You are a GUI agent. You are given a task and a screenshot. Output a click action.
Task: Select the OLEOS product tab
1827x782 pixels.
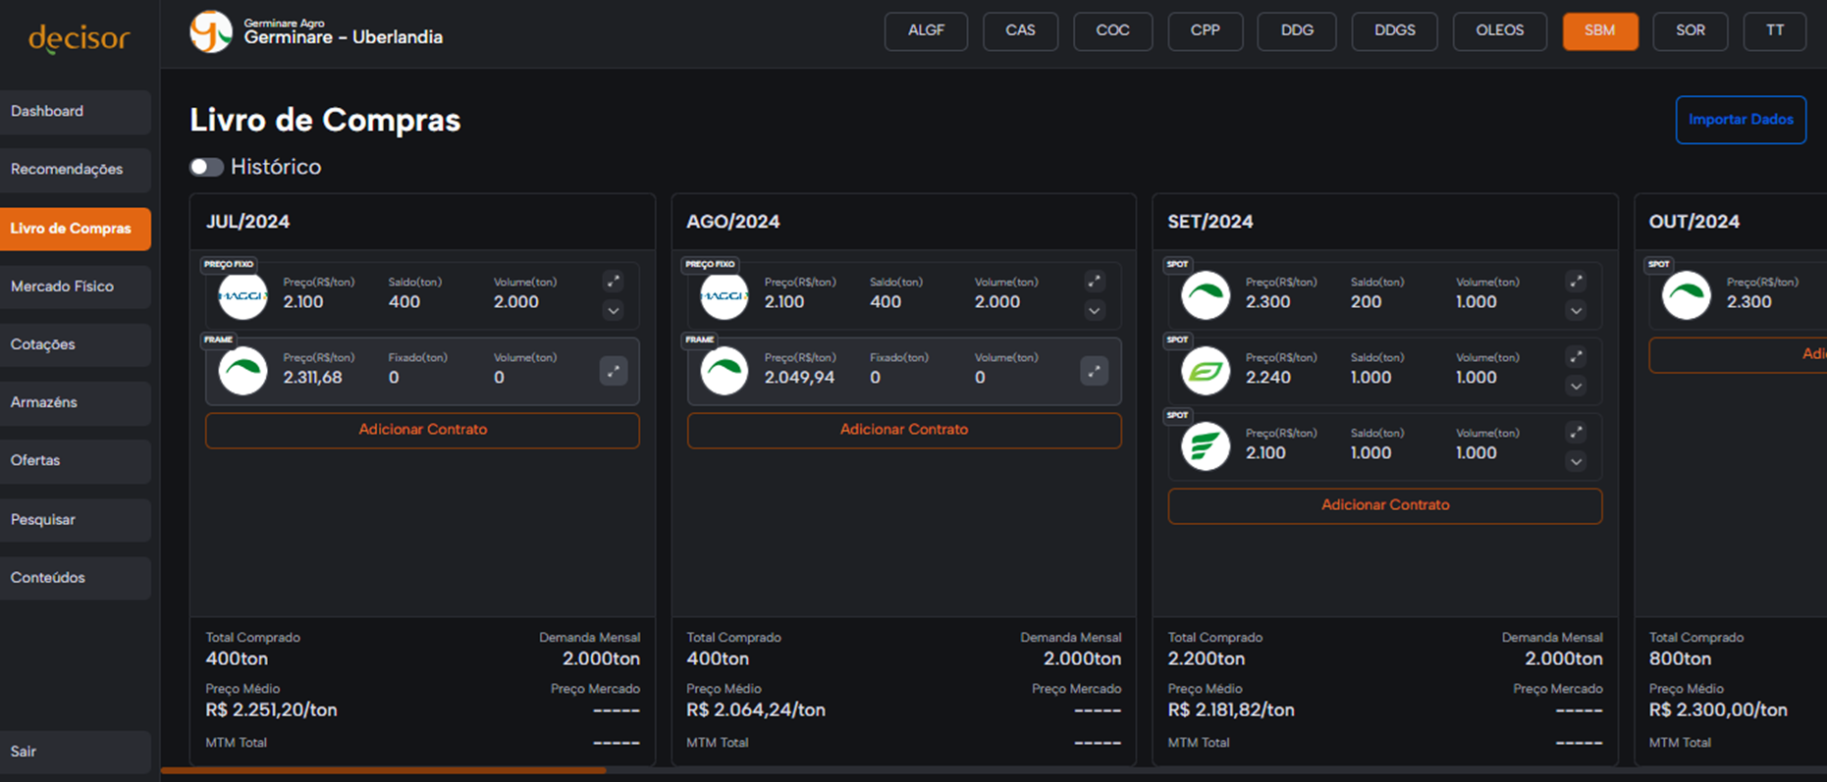tap(1500, 30)
